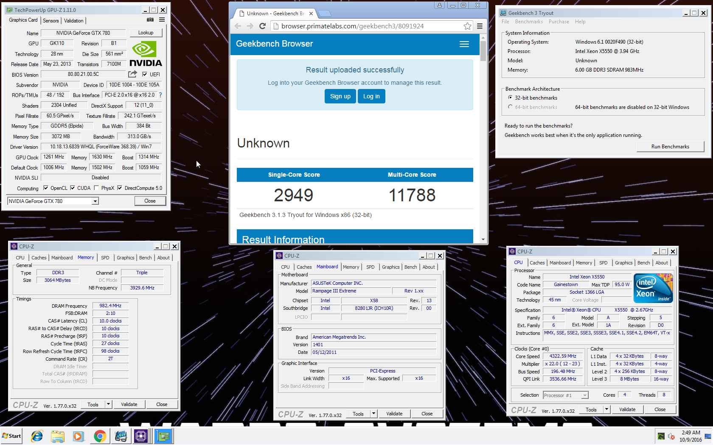This screenshot has width=713, height=445.
Task: Select the 64-bit benchmarks radio button
Action: point(510,107)
